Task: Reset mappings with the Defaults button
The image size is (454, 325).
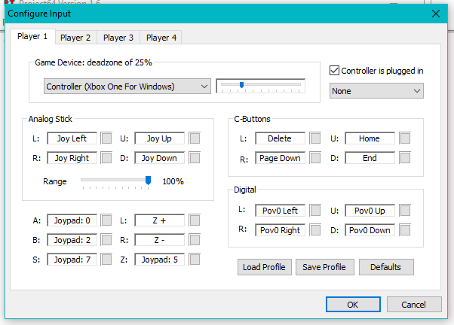Action: click(x=386, y=267)
